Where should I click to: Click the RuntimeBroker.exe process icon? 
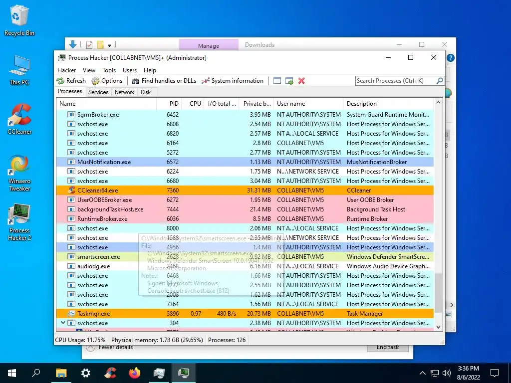(x=71, y=218)
